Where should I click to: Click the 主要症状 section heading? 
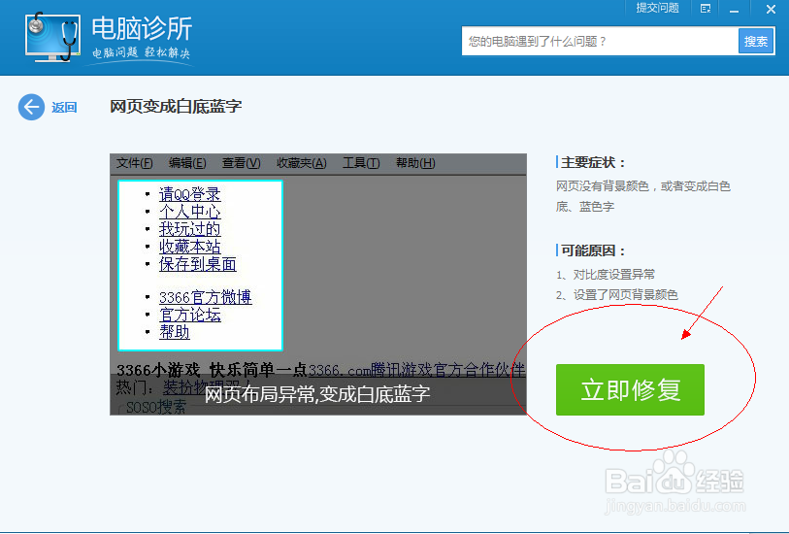pyautogui.click(x=593, y=162)
